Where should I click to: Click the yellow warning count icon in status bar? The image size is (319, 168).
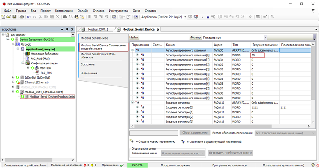92,165
